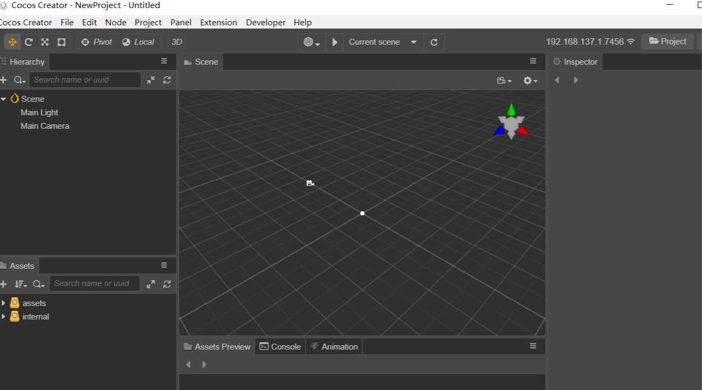Switch to the Scene tab
702x390 pixels.
(x=201, y=61)
